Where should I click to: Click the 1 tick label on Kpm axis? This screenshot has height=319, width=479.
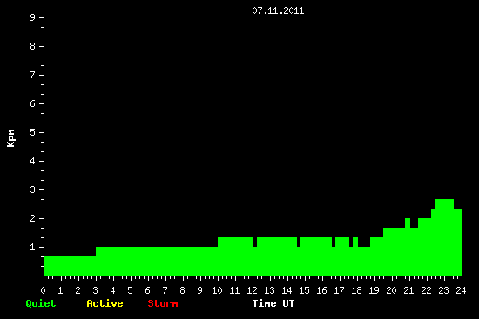[32, 247]
